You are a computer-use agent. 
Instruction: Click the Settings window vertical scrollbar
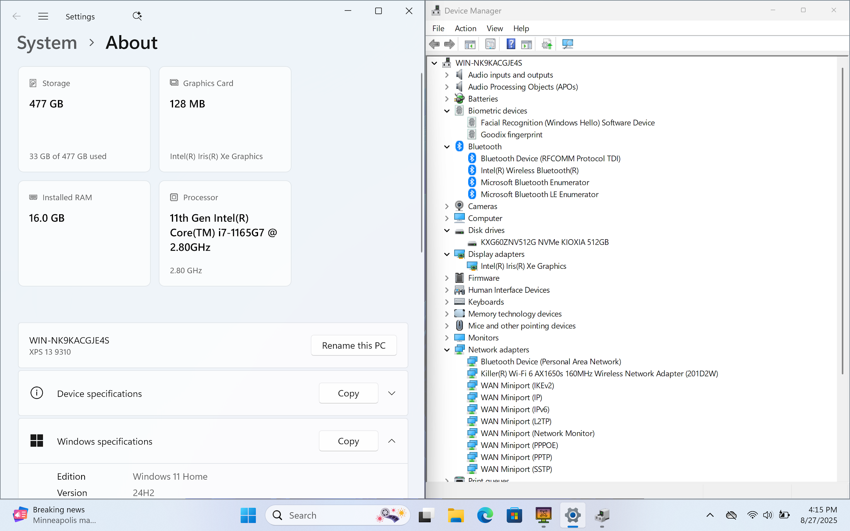(421, 162)
